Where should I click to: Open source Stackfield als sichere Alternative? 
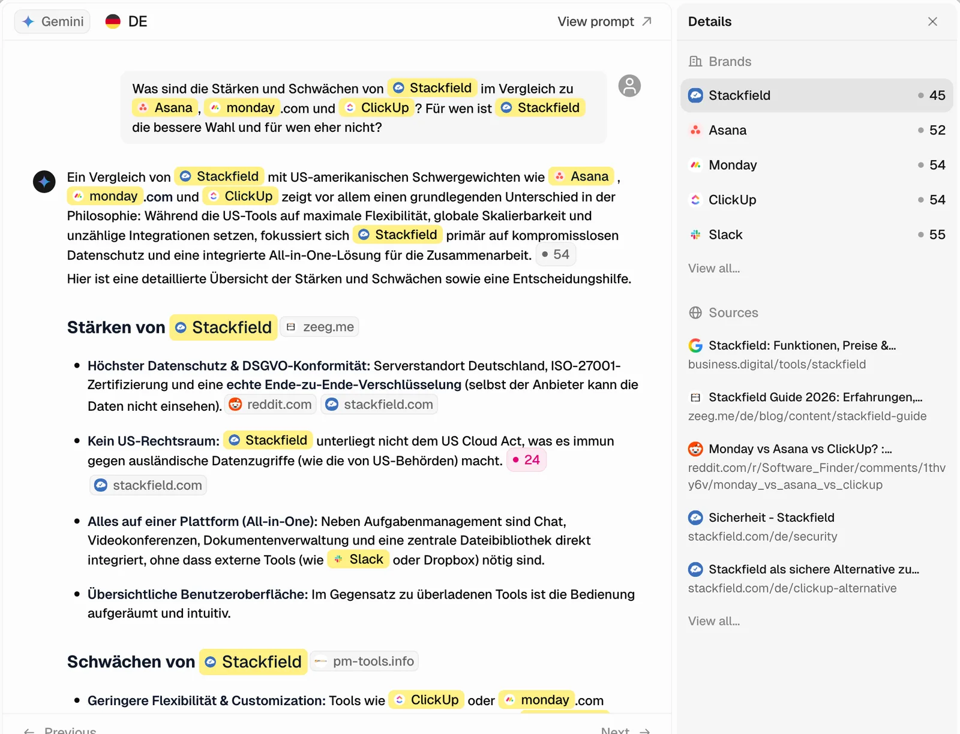tap(814, 569)
